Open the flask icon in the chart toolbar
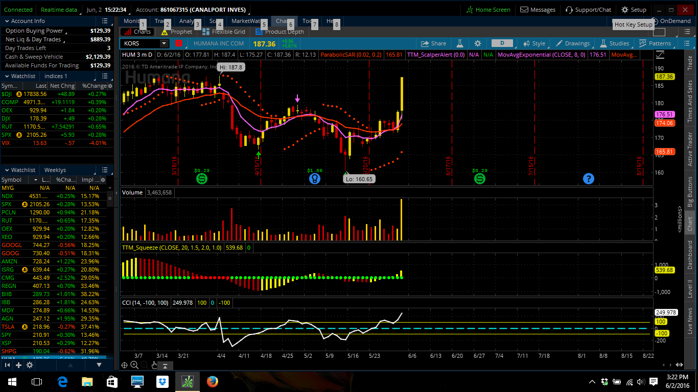 coord(459,43)
